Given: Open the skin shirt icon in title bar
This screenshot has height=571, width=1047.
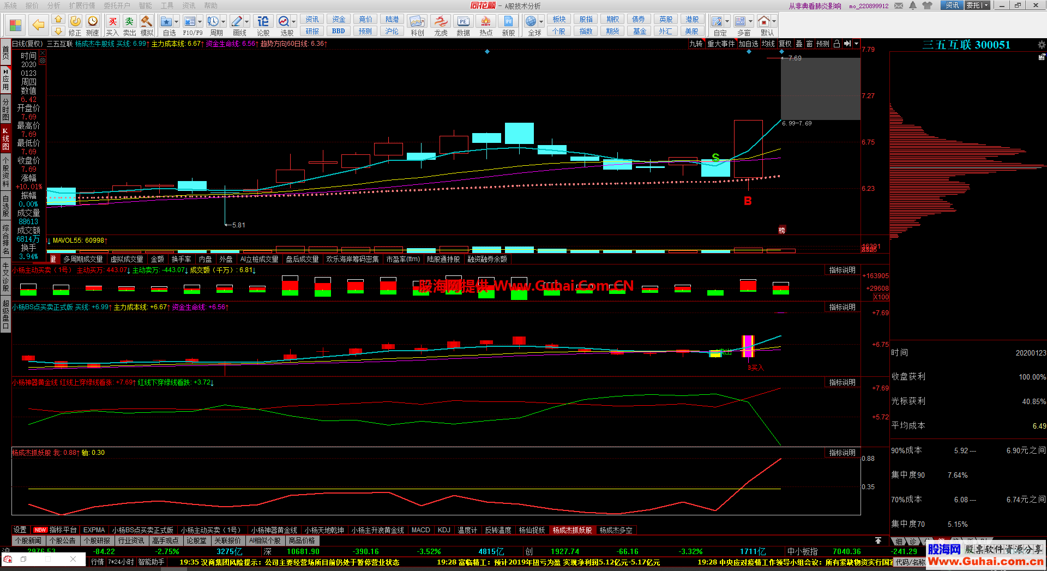Looking at the screenshot, I should click(x=927, y=5).
